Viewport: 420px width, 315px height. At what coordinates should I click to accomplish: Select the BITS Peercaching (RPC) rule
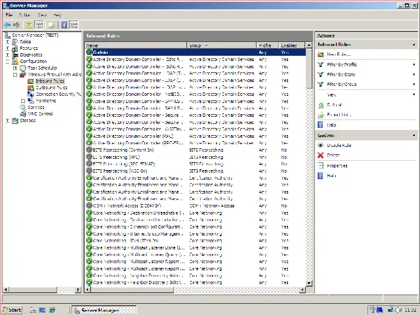pos(196,157)
